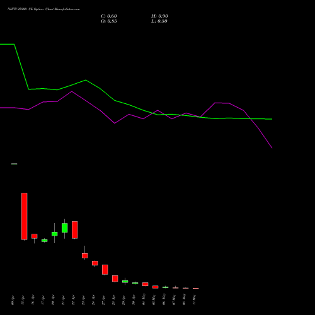Select the green candle above 21 Apr
The width and height of the screenshot is (315, 315).
pos(65,228)
